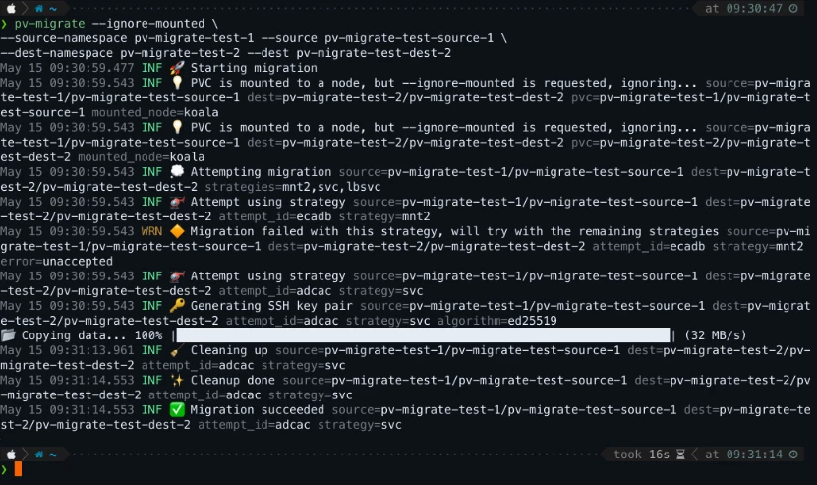Image resolution: width=817 pixels, height=485 pixels.
Task: Click the Copying data progress bar
Action: coord(423,335)
